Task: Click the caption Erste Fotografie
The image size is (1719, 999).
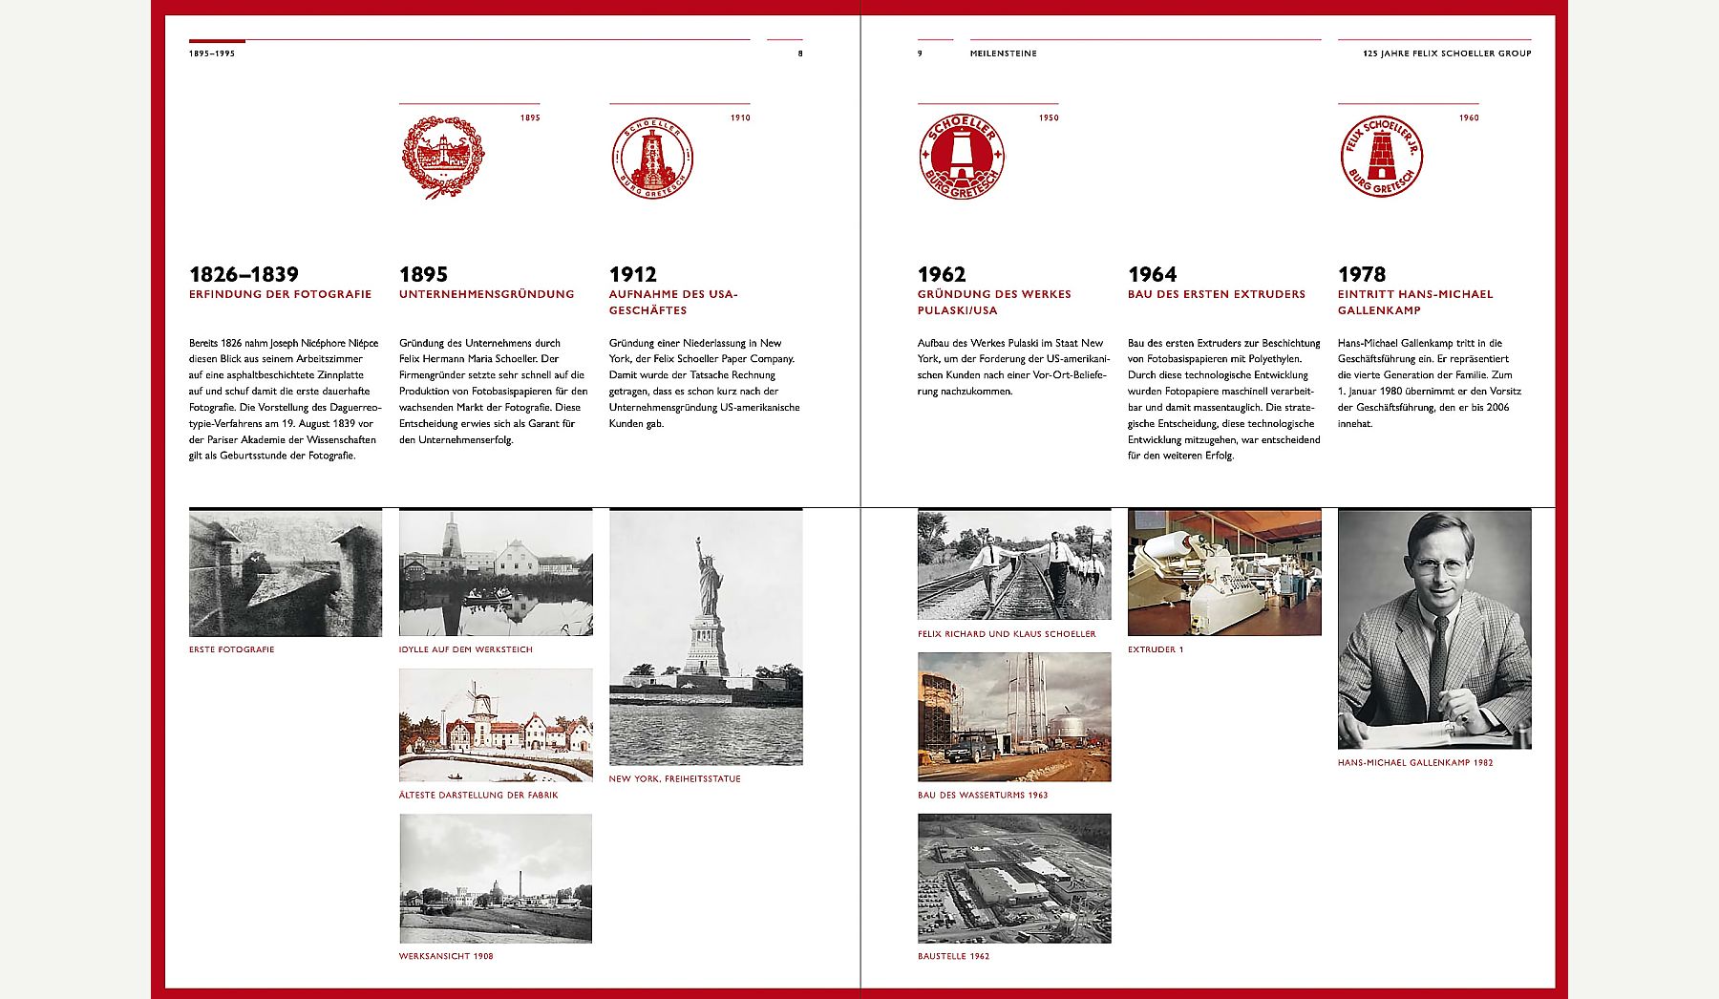Action: (x=232, y=649)
